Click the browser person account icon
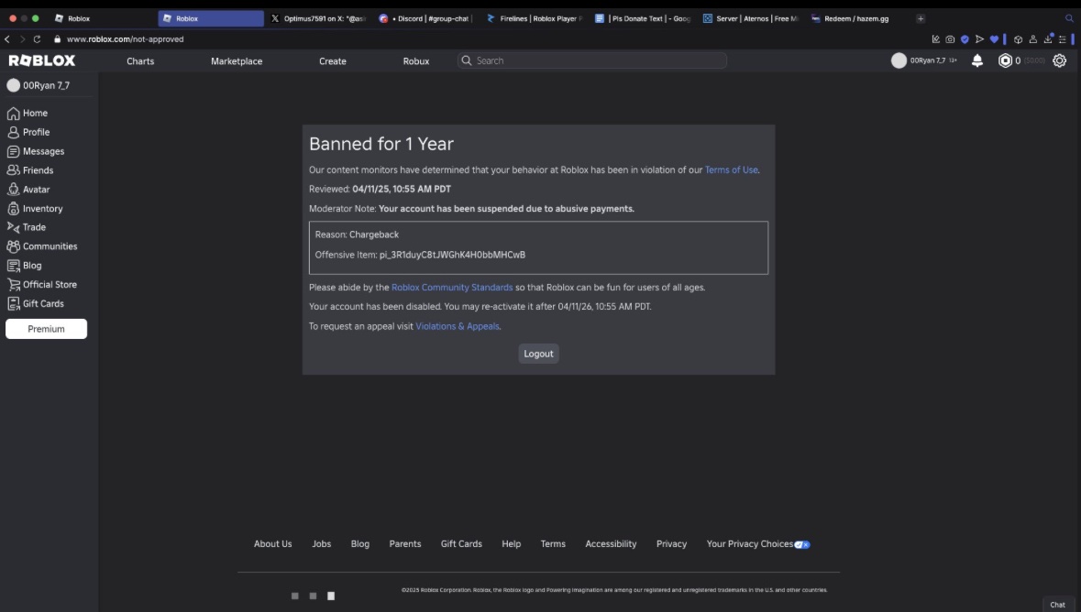 click(x=1032, y=39)
